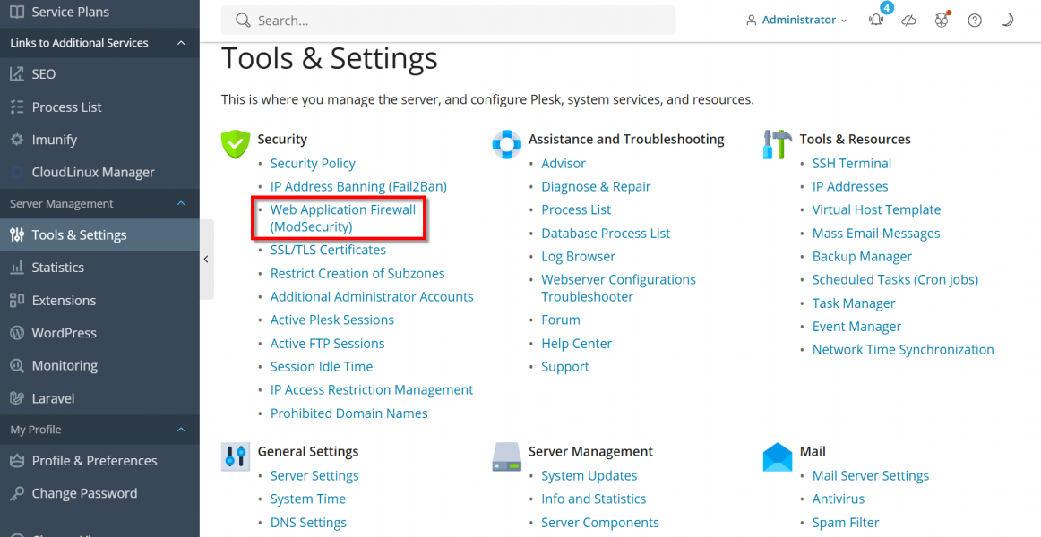Click the Tools & Resources hammer icon
Viewport: 1041px width, 537px height.
(x=778, y=144)
